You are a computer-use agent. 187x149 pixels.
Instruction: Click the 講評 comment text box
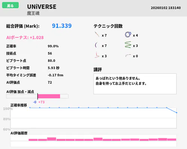(x=135, y=84)
